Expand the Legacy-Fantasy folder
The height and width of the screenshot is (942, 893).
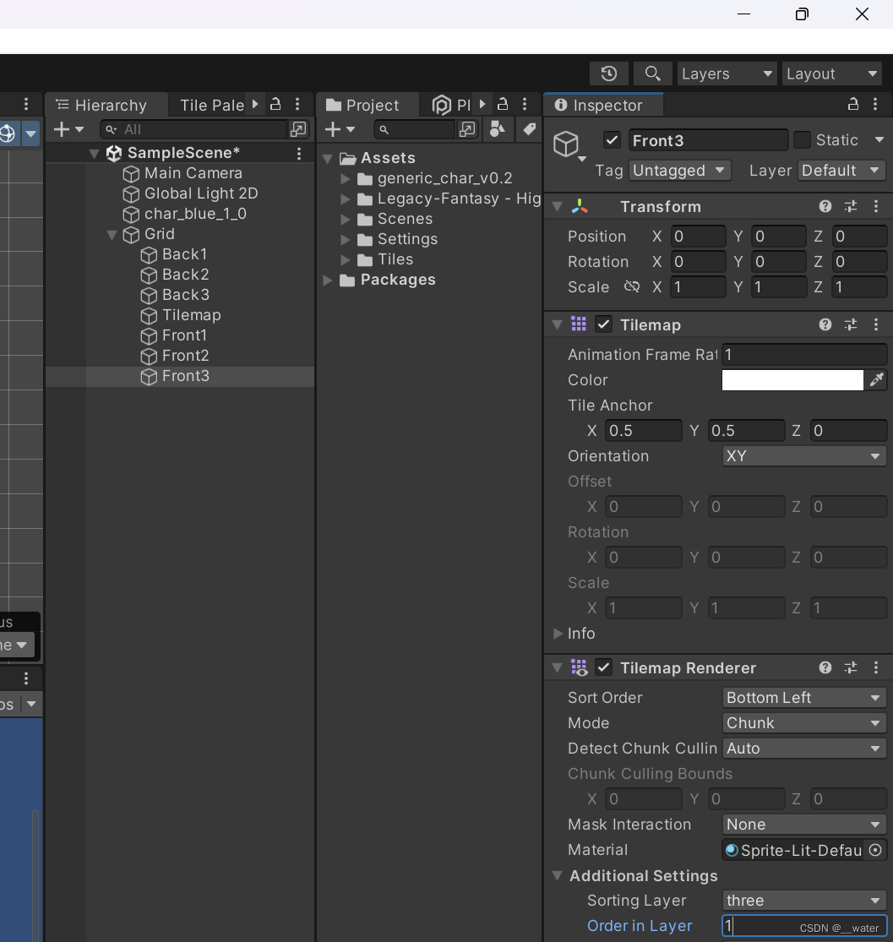(x=345, y=199)
